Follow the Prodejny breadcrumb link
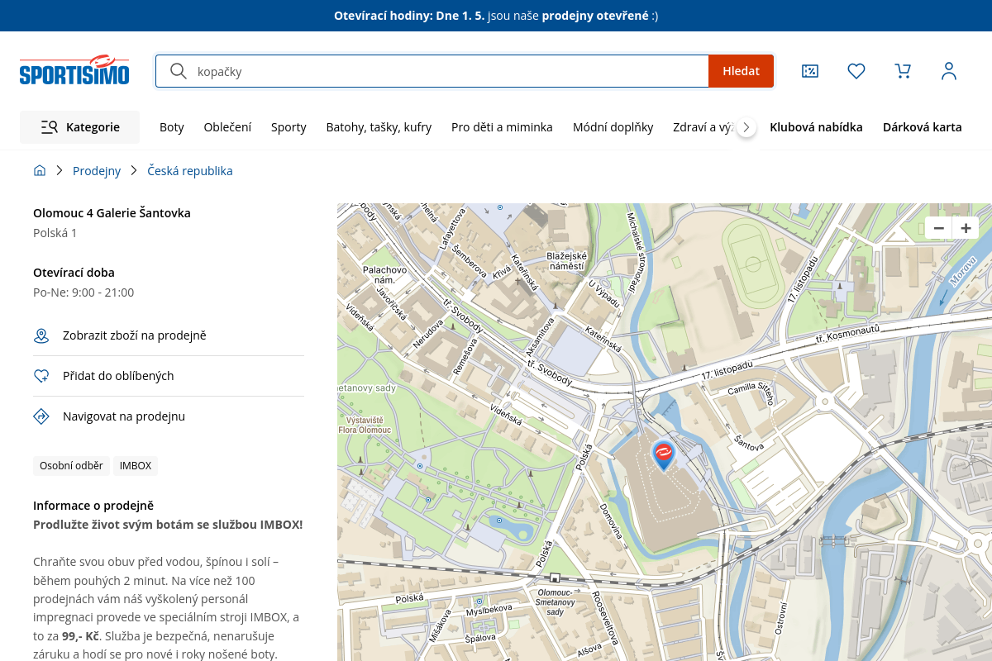 point(97,171)
